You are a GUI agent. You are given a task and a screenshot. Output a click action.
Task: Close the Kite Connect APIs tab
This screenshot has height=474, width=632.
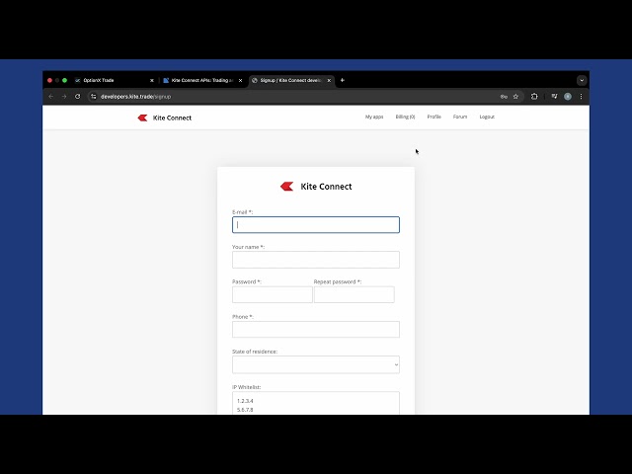tap(241, 81)
